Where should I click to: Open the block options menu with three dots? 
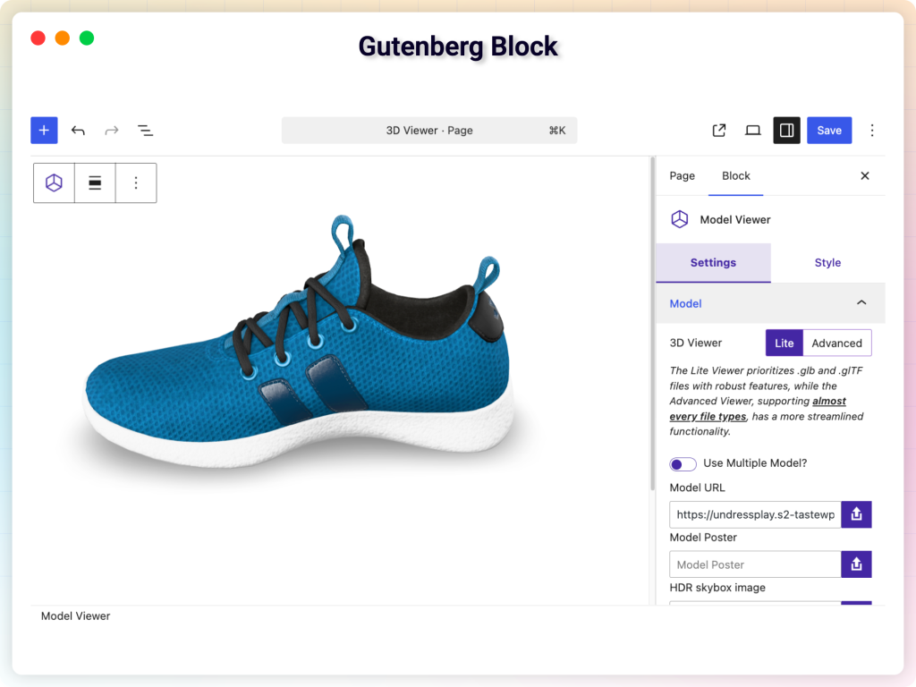(136, 182)
